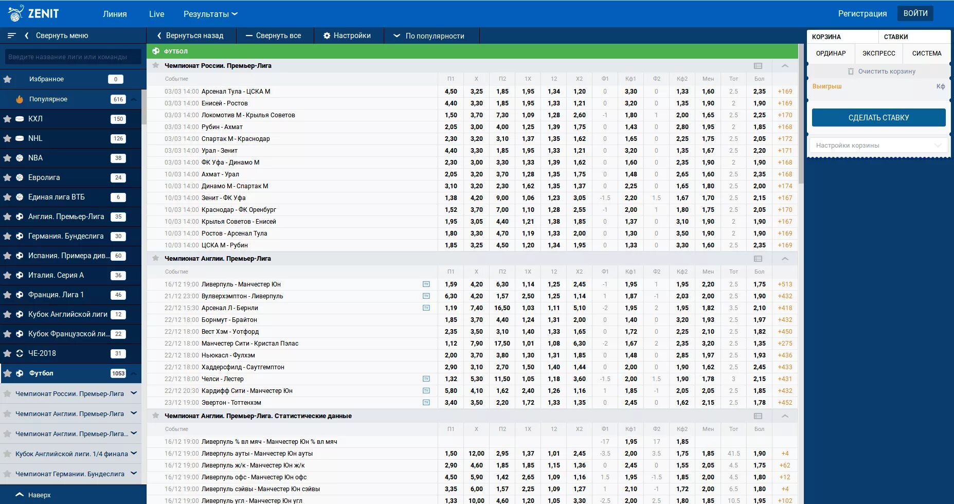The image size is (954, 504).
Task: Toggle favorite star for Единая лига ВТБ
Action: (x=7, y=197)
